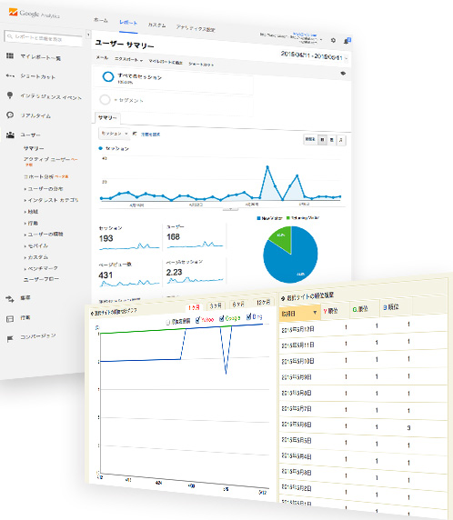Toggle the Bing checkbox on rank graph

pyautogui.click(x=248, y=317)
